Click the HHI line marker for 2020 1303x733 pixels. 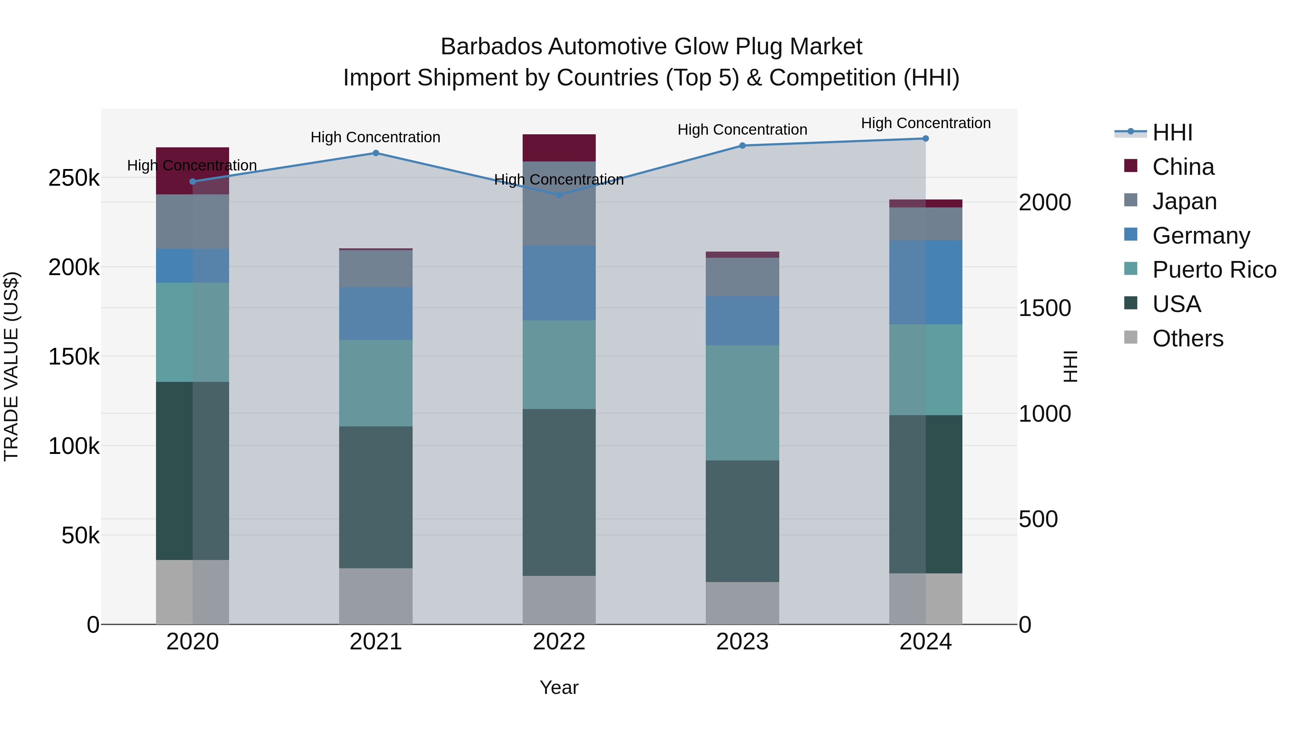tap(193, 182)
